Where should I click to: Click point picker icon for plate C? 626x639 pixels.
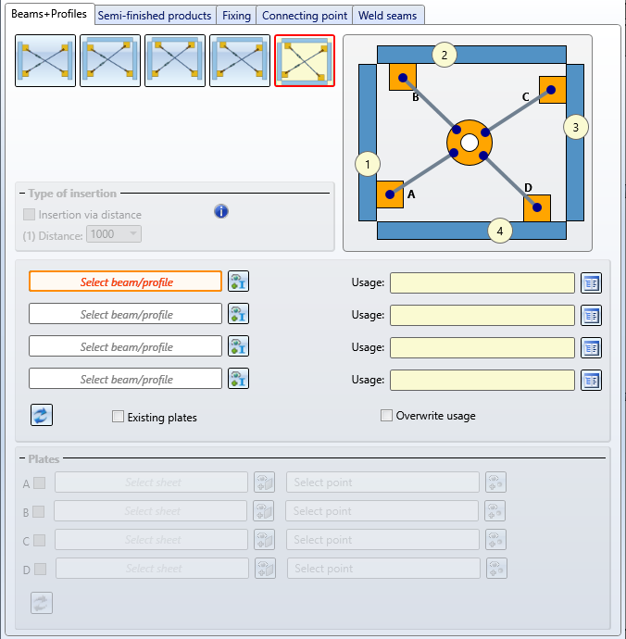click(x=496, y=540)
